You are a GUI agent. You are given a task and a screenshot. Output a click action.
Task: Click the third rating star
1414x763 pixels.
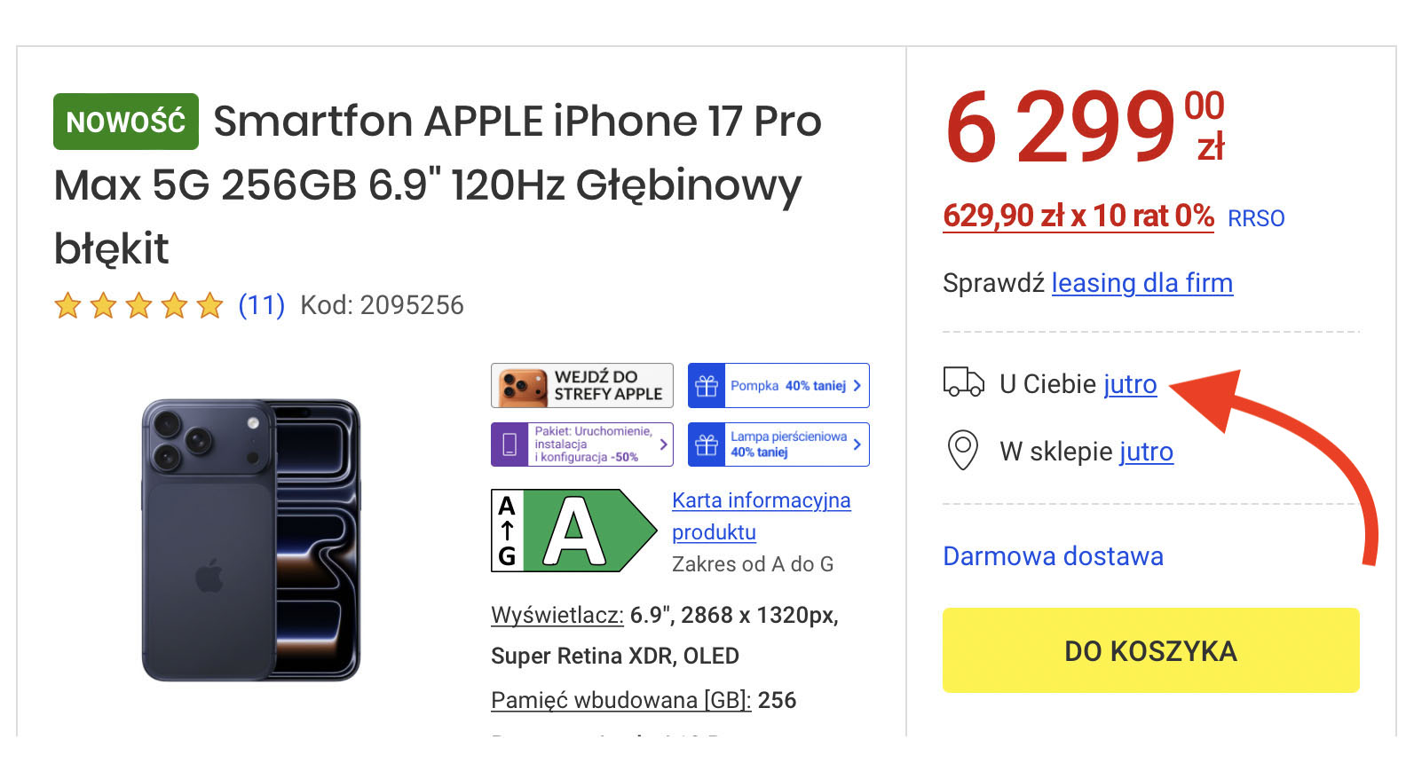pyautogui.click(x=138, y=305)
